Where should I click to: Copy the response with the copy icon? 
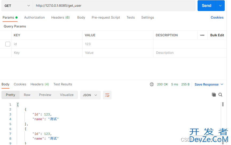pos(214,95)
